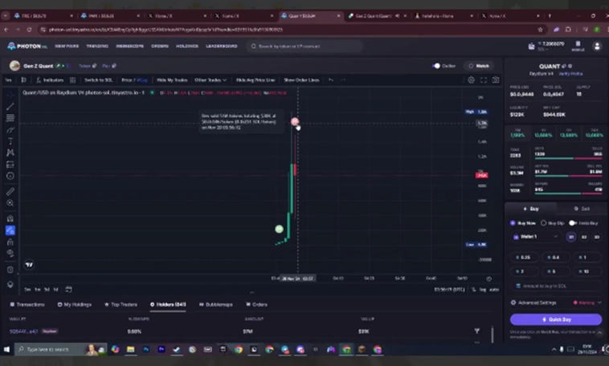Expand the Other Trades dropdown
This screenshot has height=366, width=609.
click(x=210, y=80)
